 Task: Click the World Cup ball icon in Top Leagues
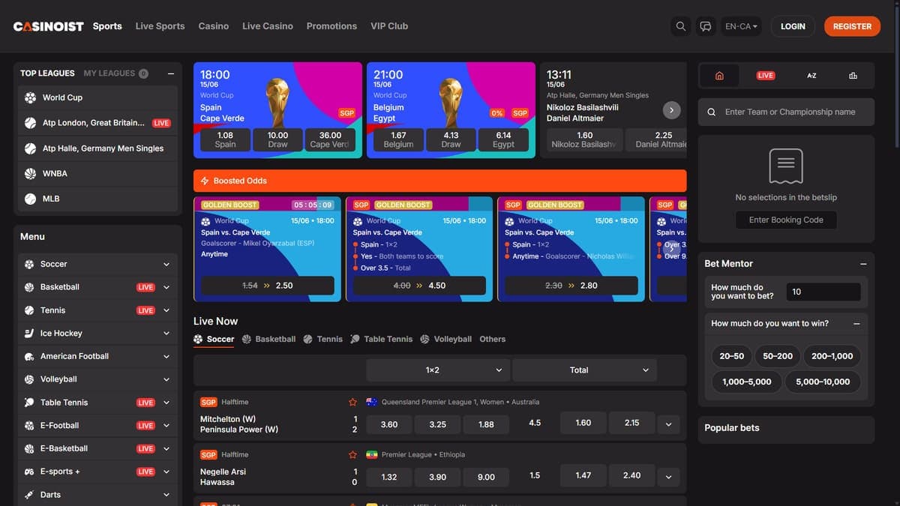coord(31,97)
